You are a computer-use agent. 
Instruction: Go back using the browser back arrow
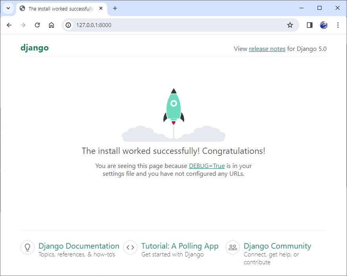coord(9,25)
